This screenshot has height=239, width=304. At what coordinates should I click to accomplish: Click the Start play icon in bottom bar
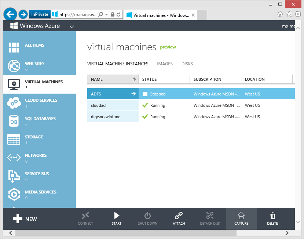click(117, 216)
